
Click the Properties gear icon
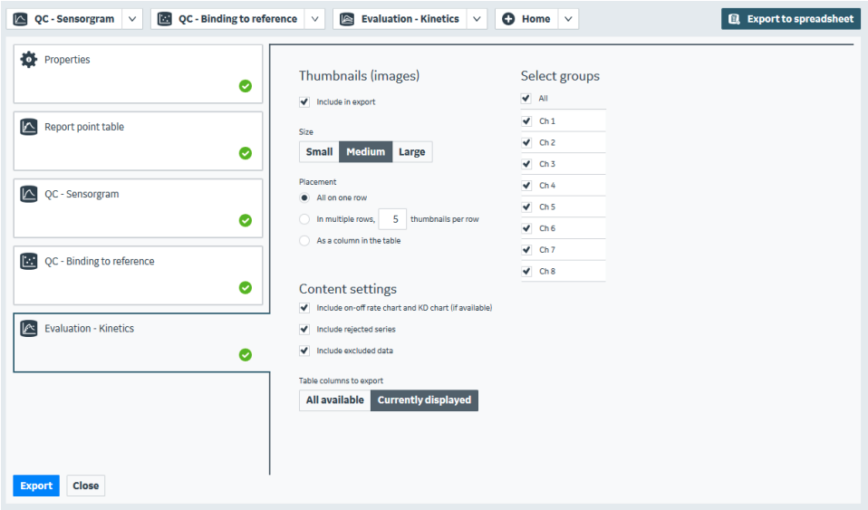click(x=29, y=60)
